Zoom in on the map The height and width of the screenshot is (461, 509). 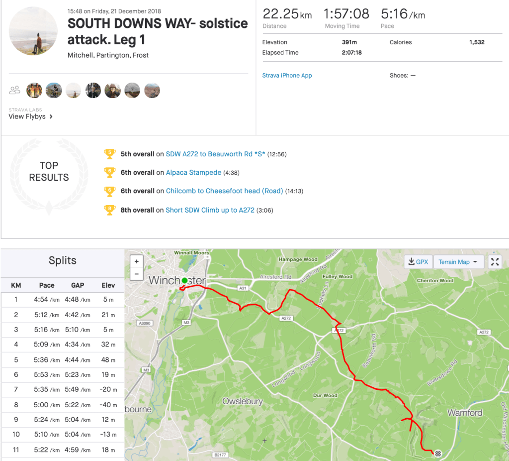(137, 261)
